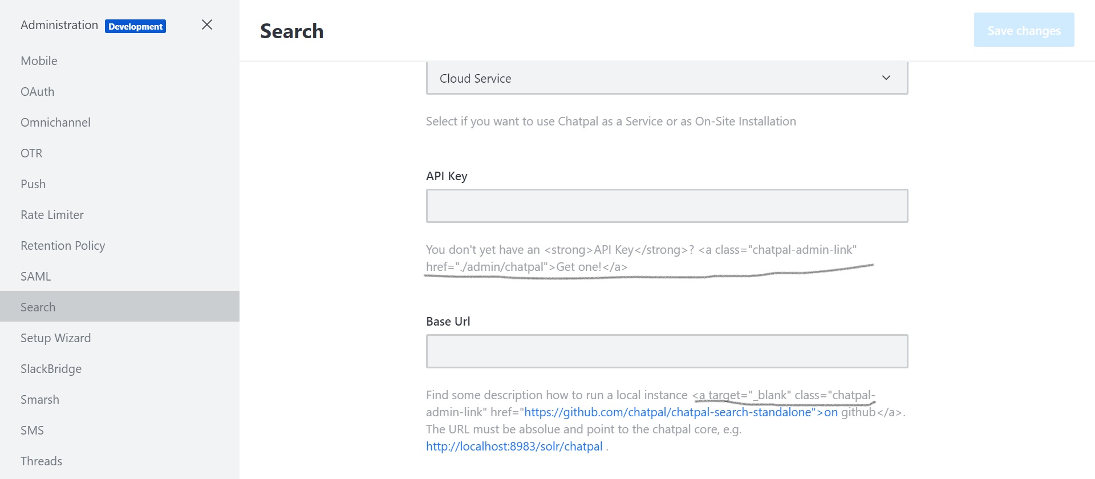Open the localhost:8983/solr/chatpal link
Viewport: 1095px width, 479px height.
point(514,446)
